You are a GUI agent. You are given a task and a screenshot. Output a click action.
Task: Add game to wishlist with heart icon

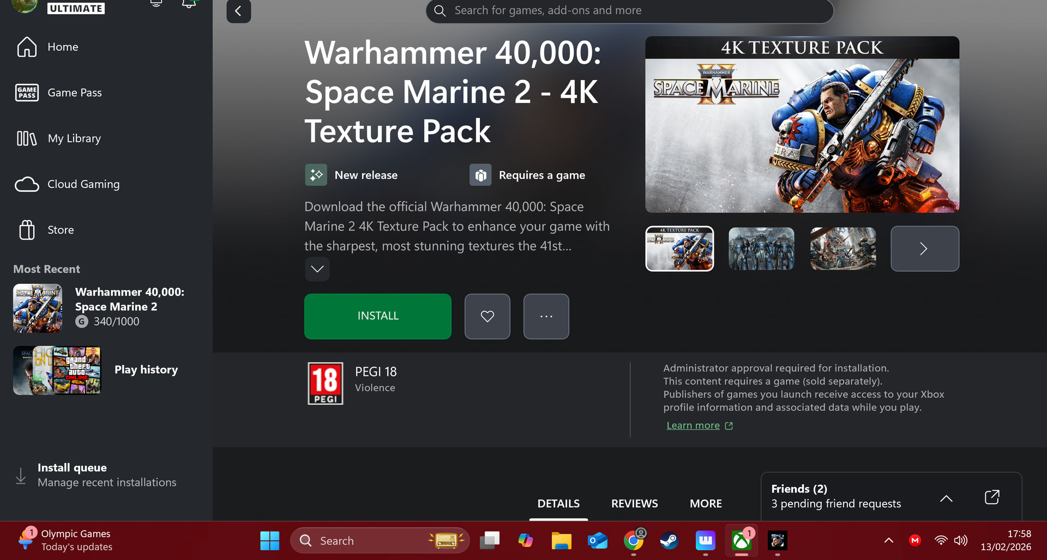coord(487,316)
